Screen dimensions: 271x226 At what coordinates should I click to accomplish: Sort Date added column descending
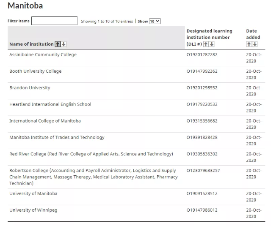click(x=255, y=44)
